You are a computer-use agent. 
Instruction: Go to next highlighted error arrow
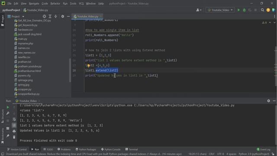274,23
